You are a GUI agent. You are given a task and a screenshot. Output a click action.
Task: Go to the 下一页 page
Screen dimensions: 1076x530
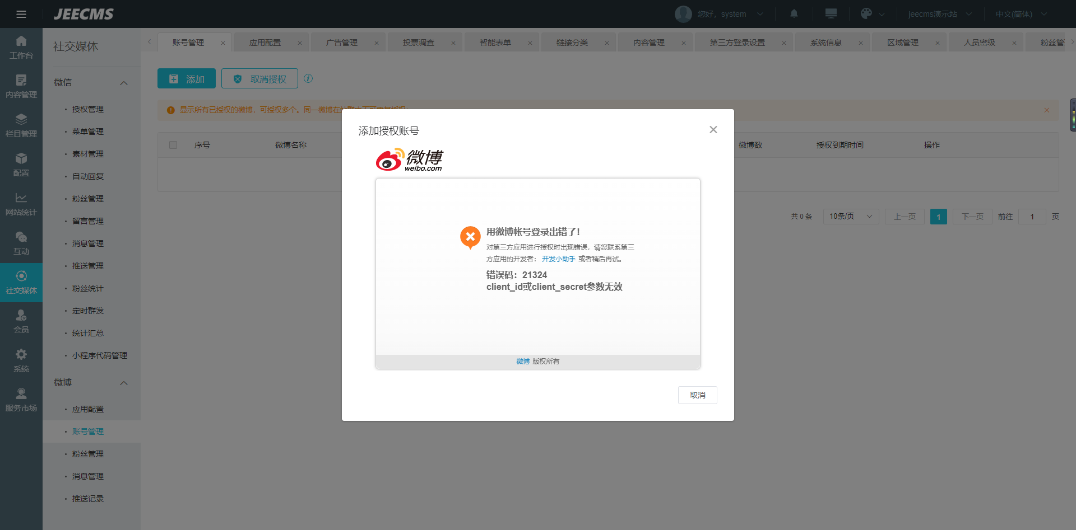(x=972, y=217)
